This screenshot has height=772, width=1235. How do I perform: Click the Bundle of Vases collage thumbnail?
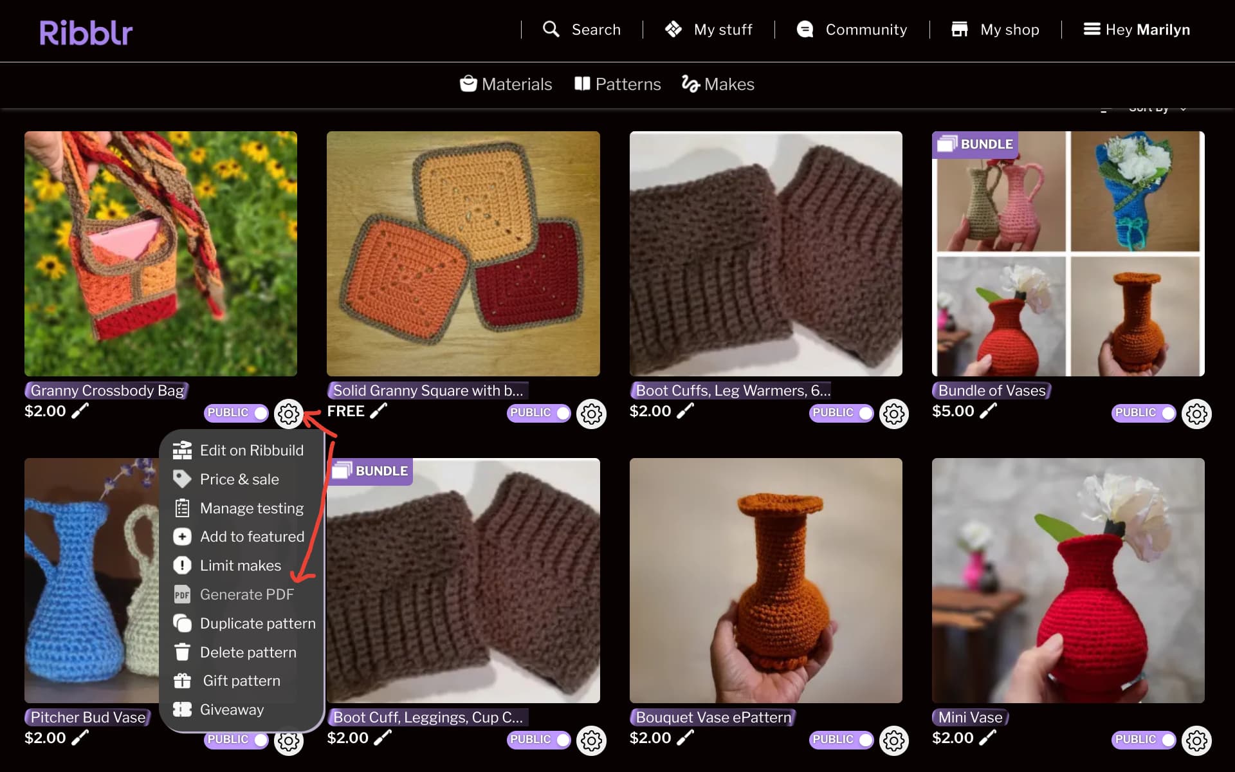click(1068, 253)
